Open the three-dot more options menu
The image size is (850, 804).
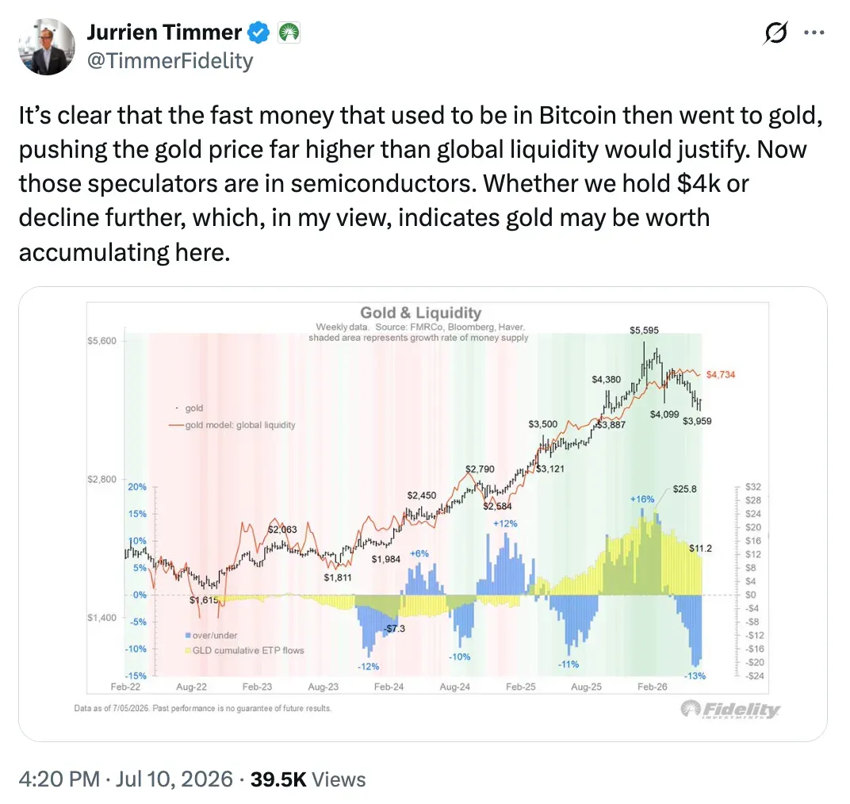tap(814, 33)
